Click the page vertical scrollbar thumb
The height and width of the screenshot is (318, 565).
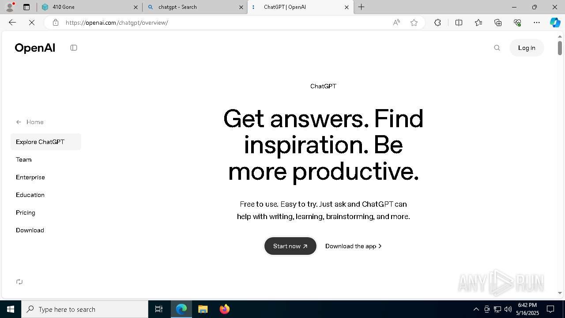[560, 48]
